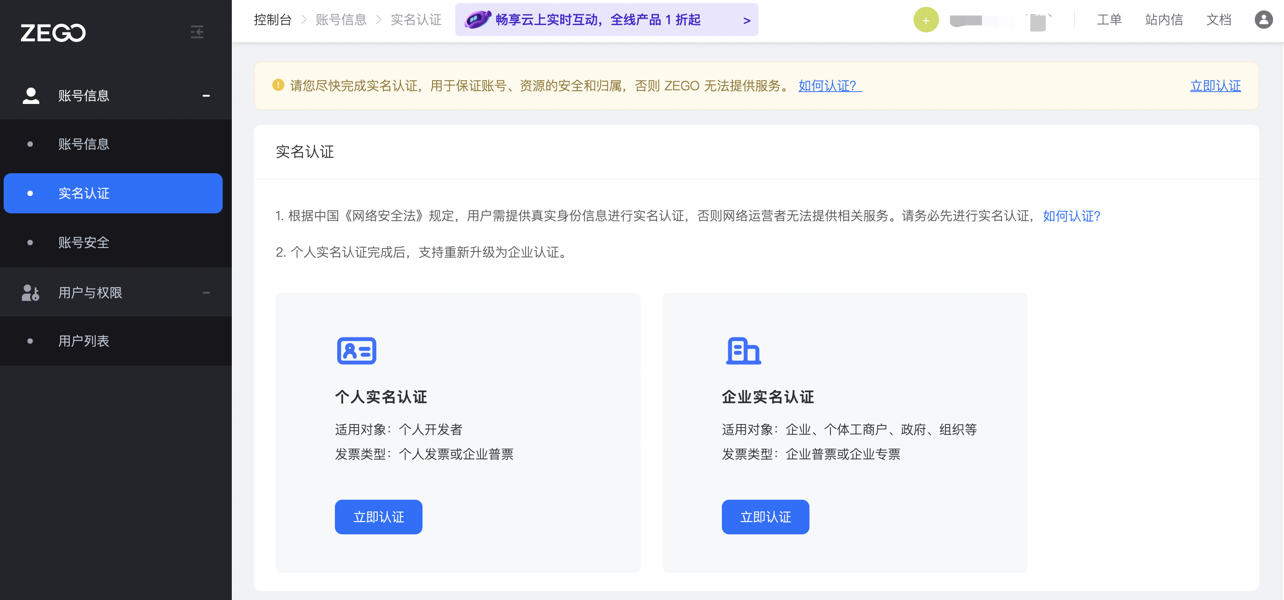Click the personal ID card icon
This screenshot has width=1284, height=600.
[356, 351]
